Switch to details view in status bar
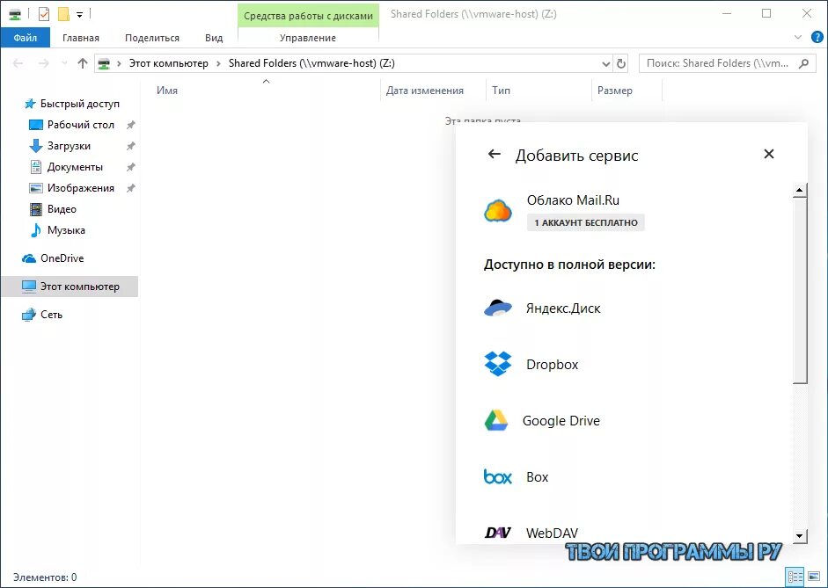828x588 pixels. [795, 577]
